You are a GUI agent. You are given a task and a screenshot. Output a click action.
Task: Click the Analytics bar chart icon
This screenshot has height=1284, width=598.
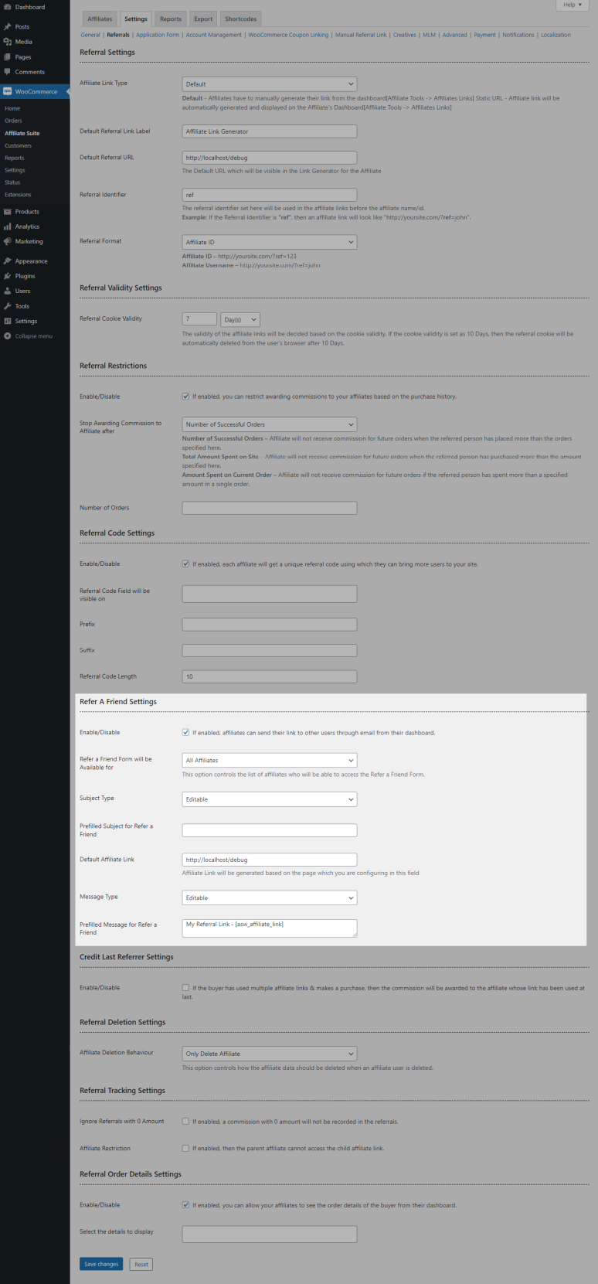click(7, 226)
